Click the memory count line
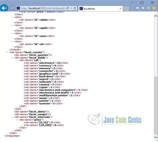Screen dimensions: 158x142 (x=43, y=69)
